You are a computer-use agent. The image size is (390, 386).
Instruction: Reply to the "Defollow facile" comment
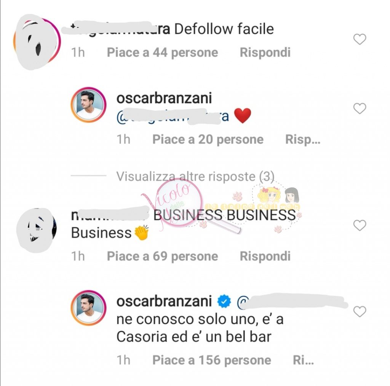click(x=265, y=53)
